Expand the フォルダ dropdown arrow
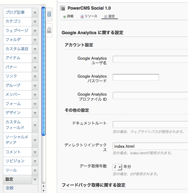This screenshot has width=188, height=193. [35, 40]
